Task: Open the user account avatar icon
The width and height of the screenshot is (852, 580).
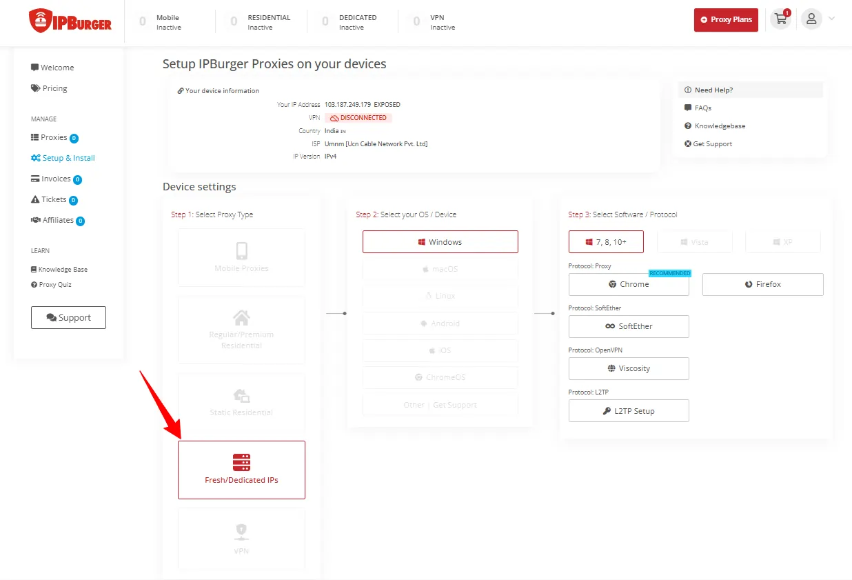Action: [x=811, y=19]
